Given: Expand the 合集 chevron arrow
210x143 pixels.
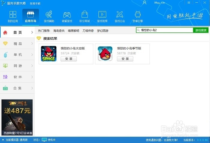Looking at the screenshot, I should pyautogui.click(x=32, y=88).
